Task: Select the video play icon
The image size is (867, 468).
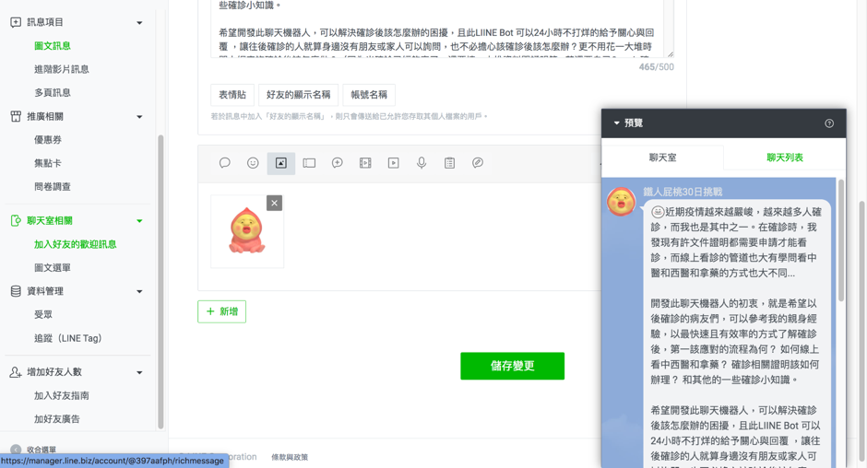Action: [393, 163]
